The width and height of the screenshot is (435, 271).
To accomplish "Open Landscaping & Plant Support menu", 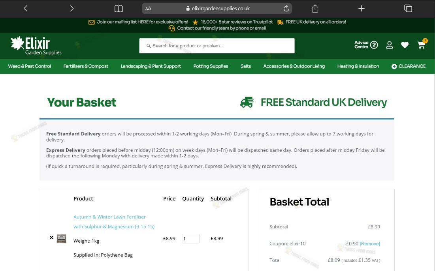I will (151, 66).
